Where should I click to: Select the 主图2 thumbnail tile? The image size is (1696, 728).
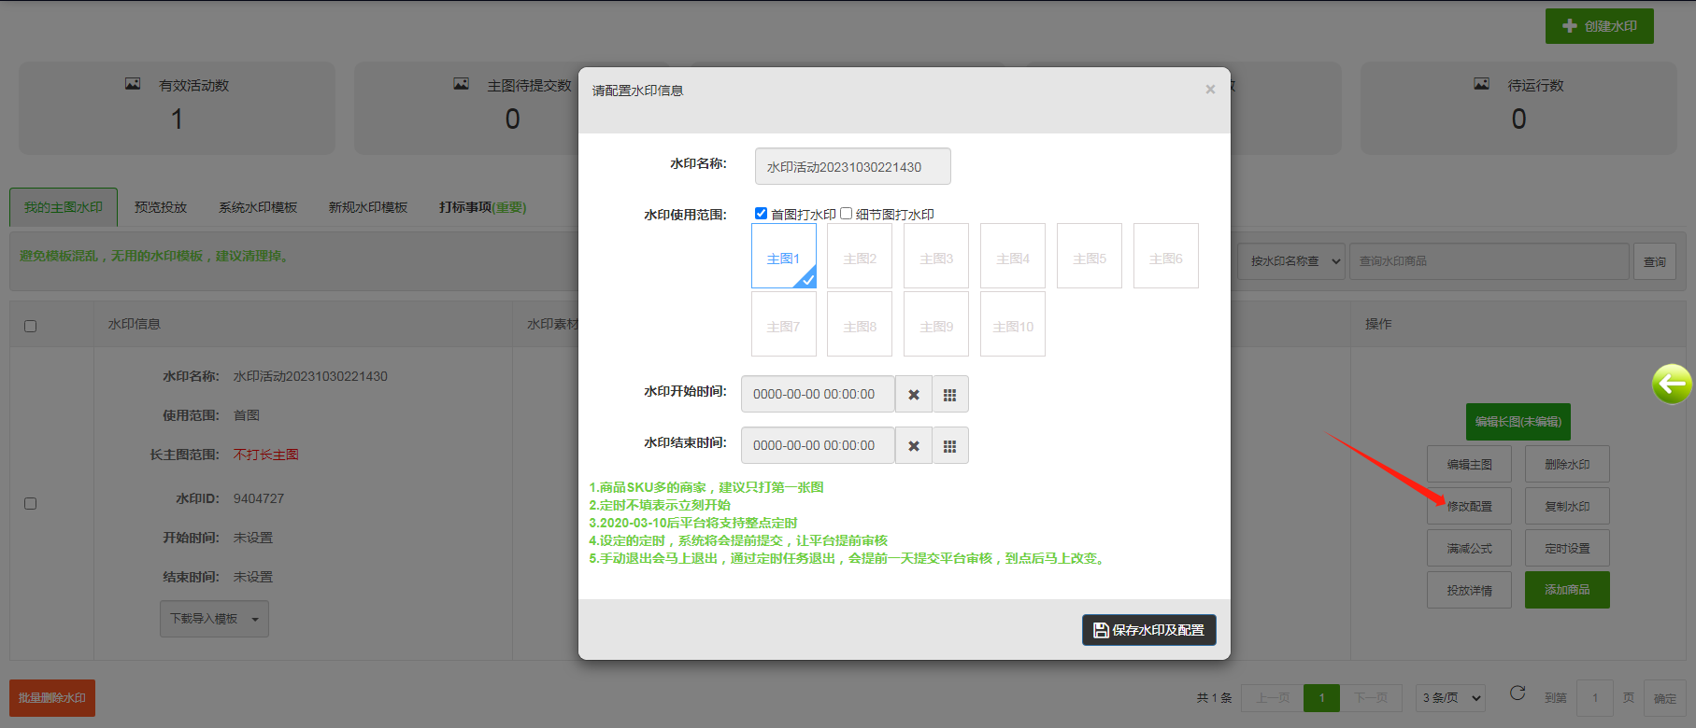[x=860, y=257]
